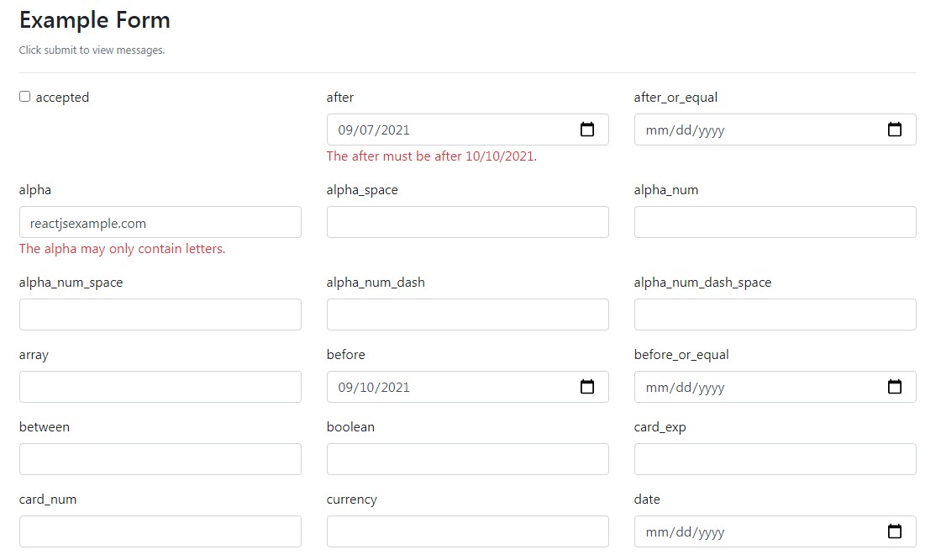The image size is (941, 555).
Task: Select the before date showing 09/10/2021
Action: pos(437,387)
